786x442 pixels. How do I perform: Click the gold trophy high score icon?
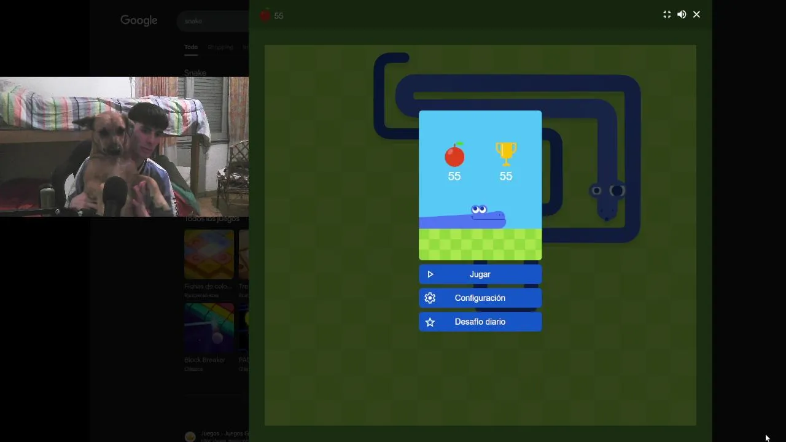(506, 154)
